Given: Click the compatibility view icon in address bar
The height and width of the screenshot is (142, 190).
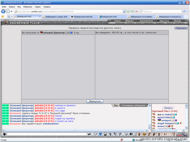Looking at the screenshot, I should point(128,11).
